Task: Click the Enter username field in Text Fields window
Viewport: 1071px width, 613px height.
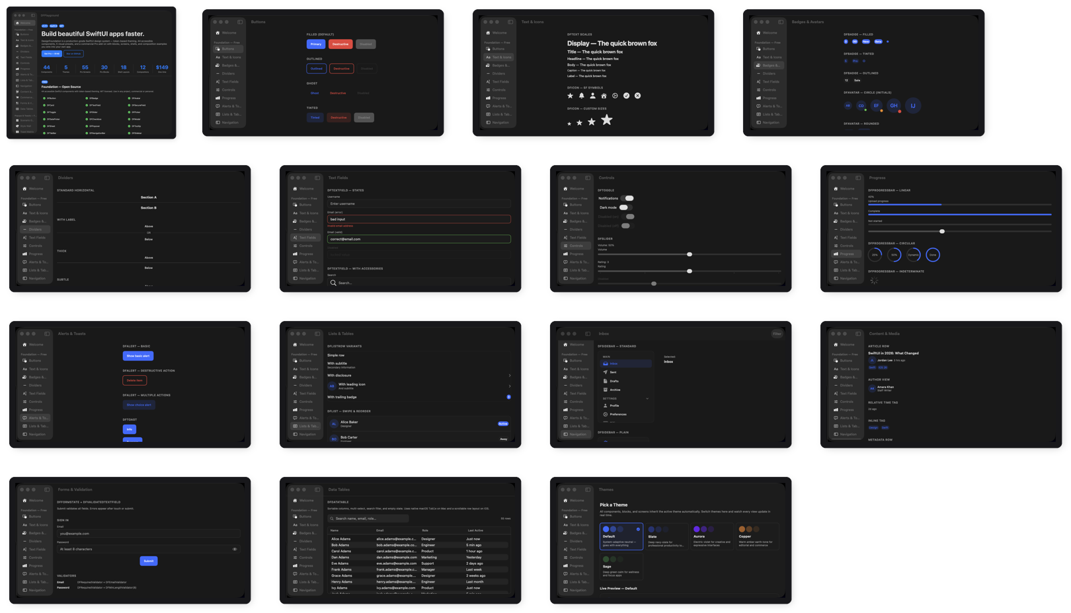Action: tap(419, 203)
